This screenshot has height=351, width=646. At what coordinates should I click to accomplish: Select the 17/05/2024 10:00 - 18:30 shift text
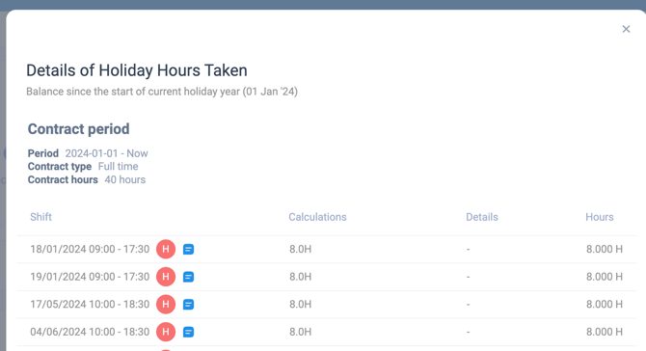pos(90,304)
